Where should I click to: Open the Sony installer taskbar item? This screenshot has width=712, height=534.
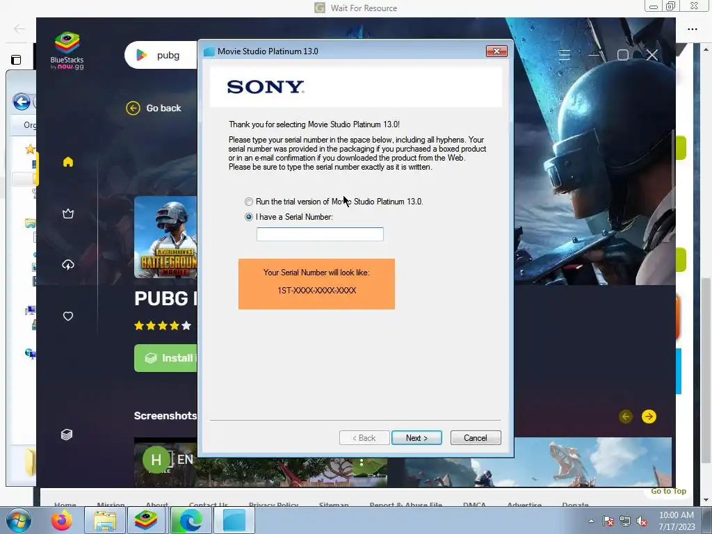click(x=234, y=520)
